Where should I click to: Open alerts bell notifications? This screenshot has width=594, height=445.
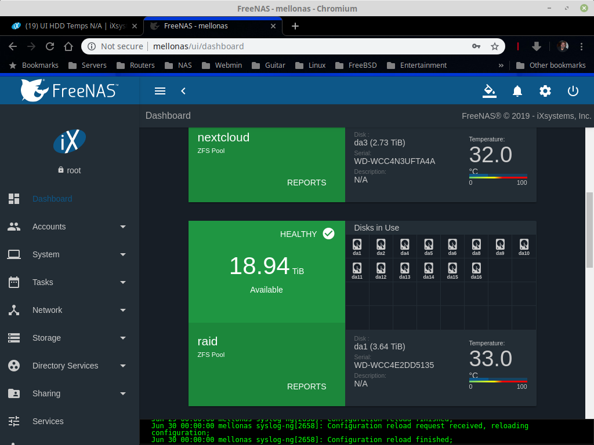pyautogui.click(x=517, y=91)
